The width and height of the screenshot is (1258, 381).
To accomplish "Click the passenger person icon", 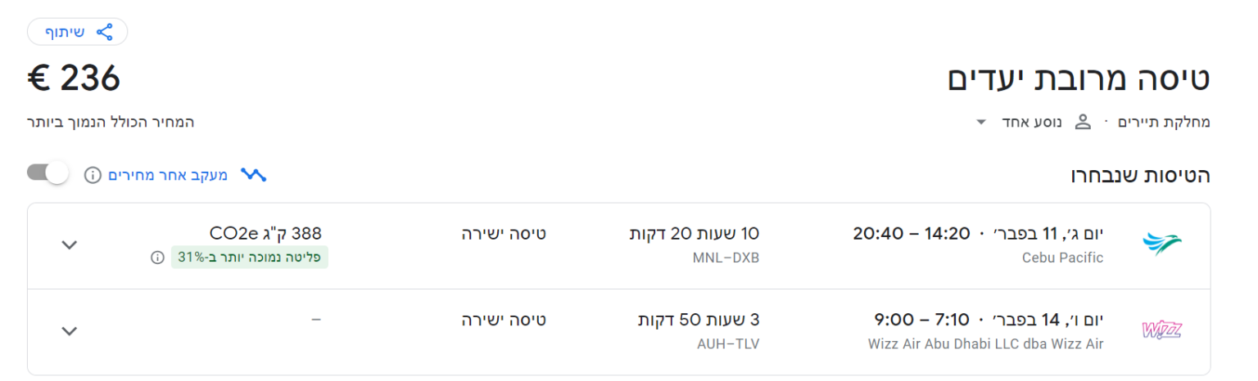I will point(1083,123).
